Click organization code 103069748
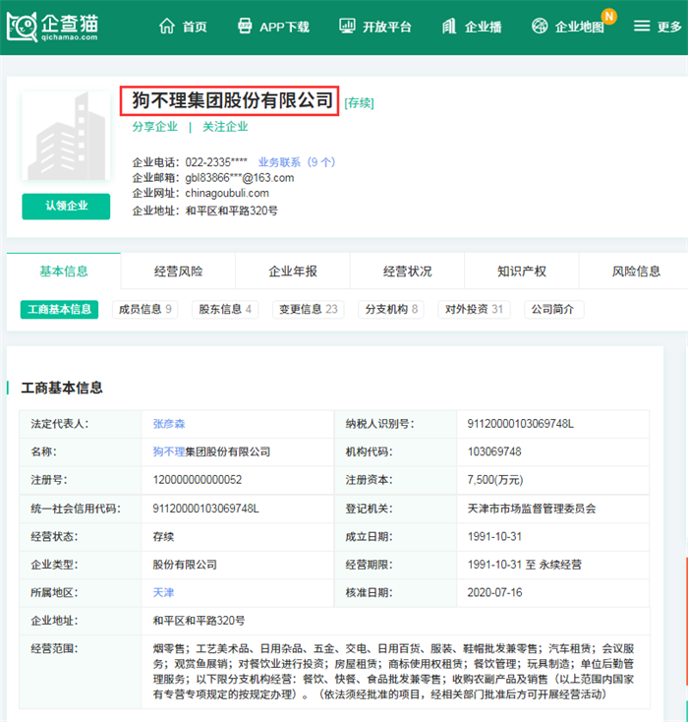 (494, 451)
